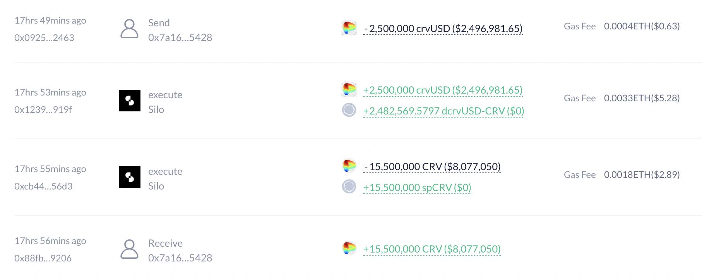Viewport: 702px width, 280px height.
Task: Click gray token icon beside dcrvUSD-CRV
Action: (x=349, y=110)
